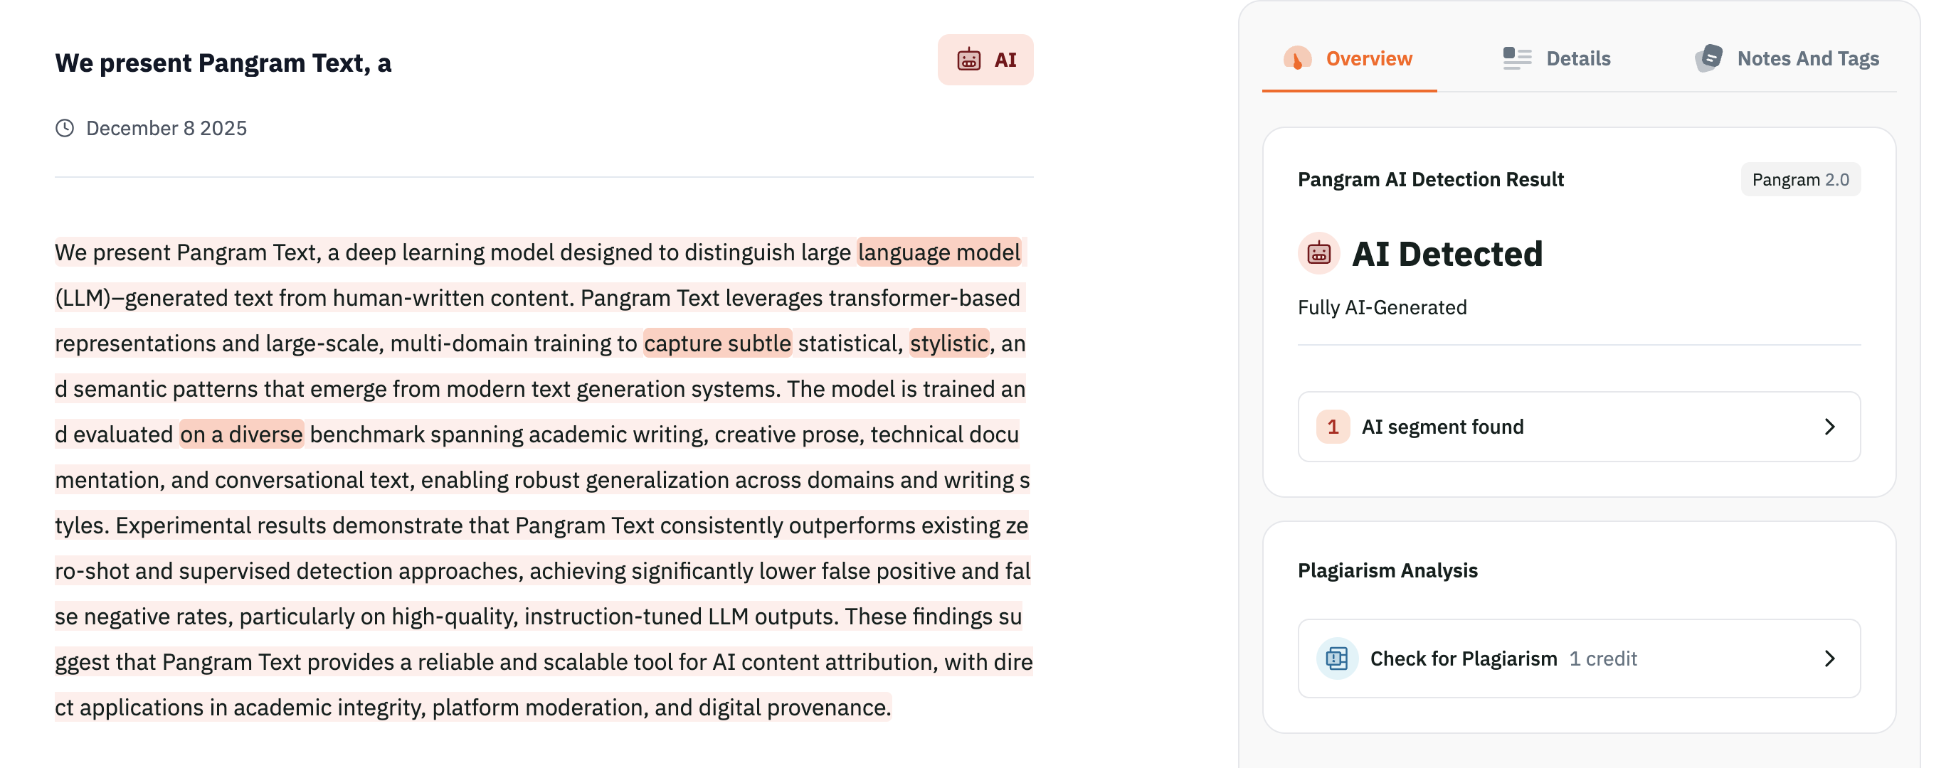Click the Details tab list icon
The width and height of the screenshot is (1951, 768).
(x=1517, y=58)
